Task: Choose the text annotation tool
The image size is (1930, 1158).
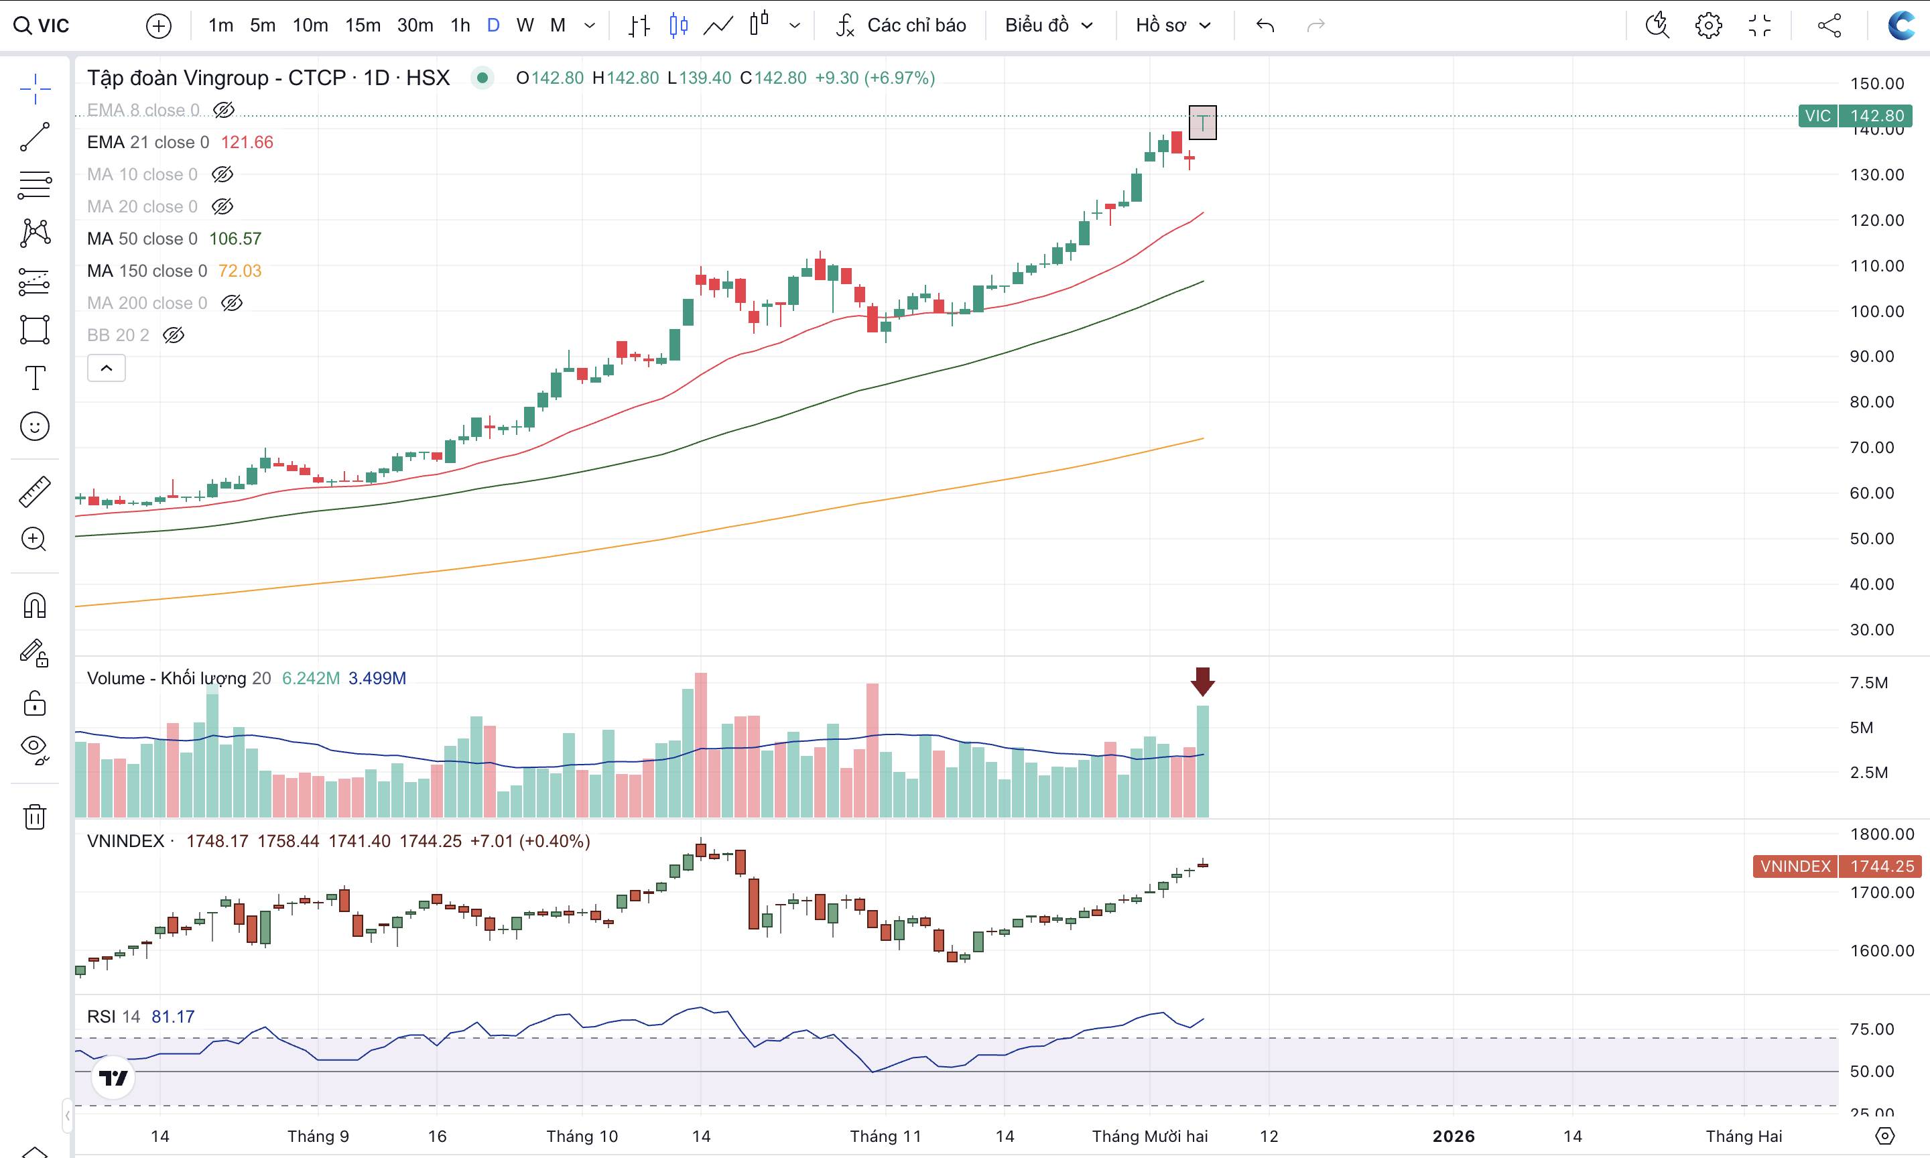Action: pos(35,379)
